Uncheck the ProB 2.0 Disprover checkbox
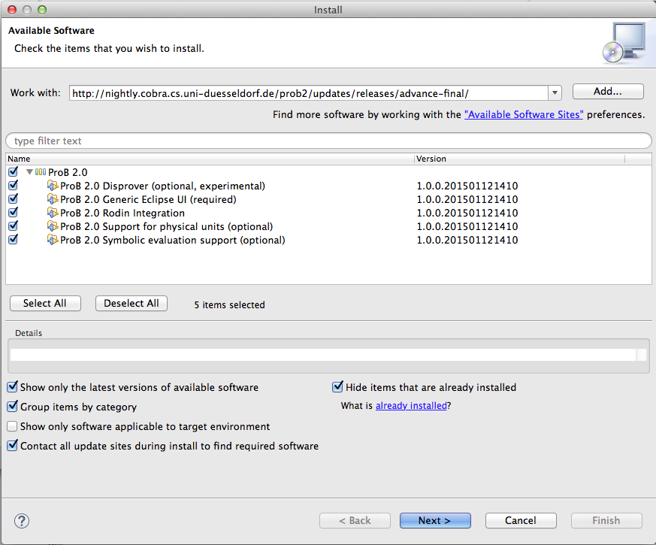 (13, 186)
